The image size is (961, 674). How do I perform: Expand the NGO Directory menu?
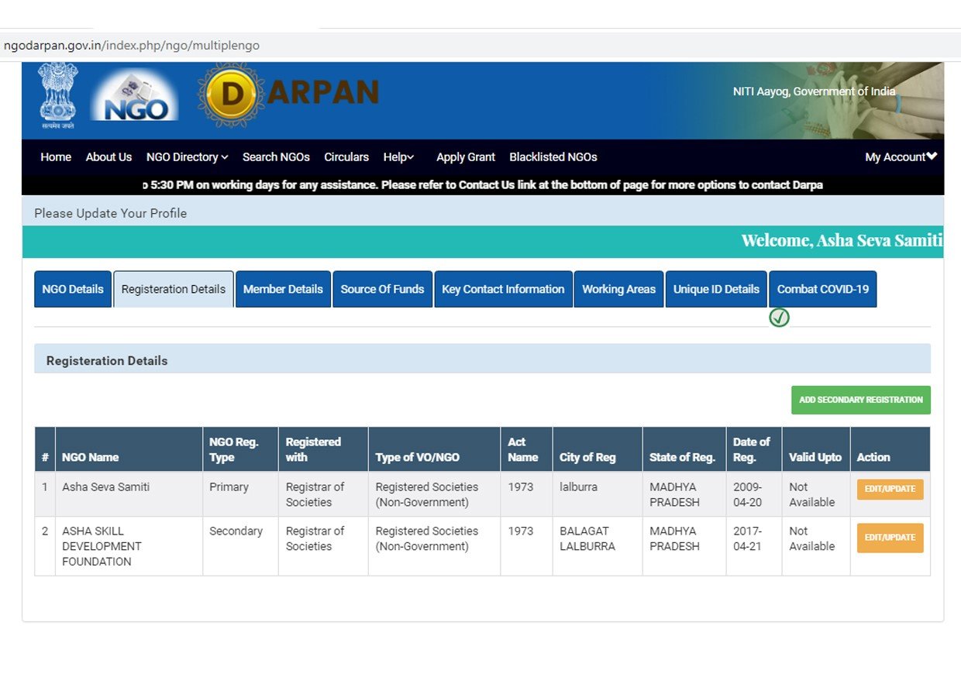(x=187, y=157)
